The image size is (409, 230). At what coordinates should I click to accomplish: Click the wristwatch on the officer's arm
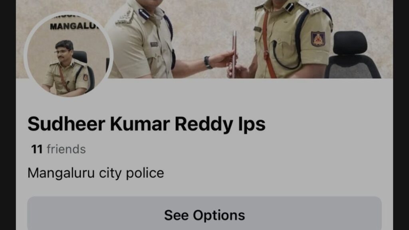207,63
